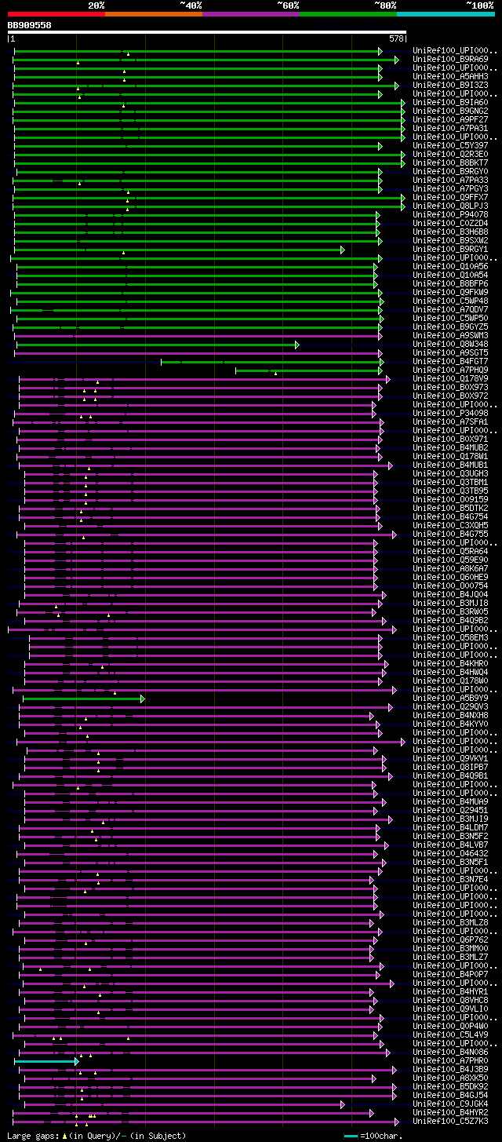The width and height of the screenshot is (502, 1142).
Task: Select the label UniRef100_Q5RA64
Action: (450, 551)
